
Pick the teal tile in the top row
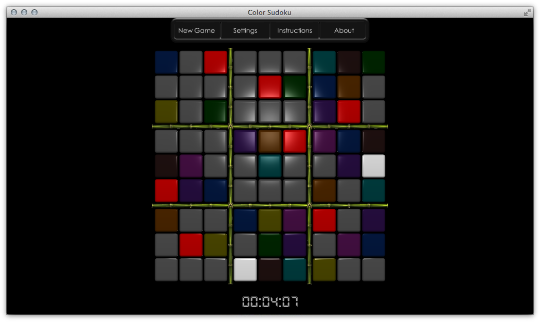click(324, 62)
